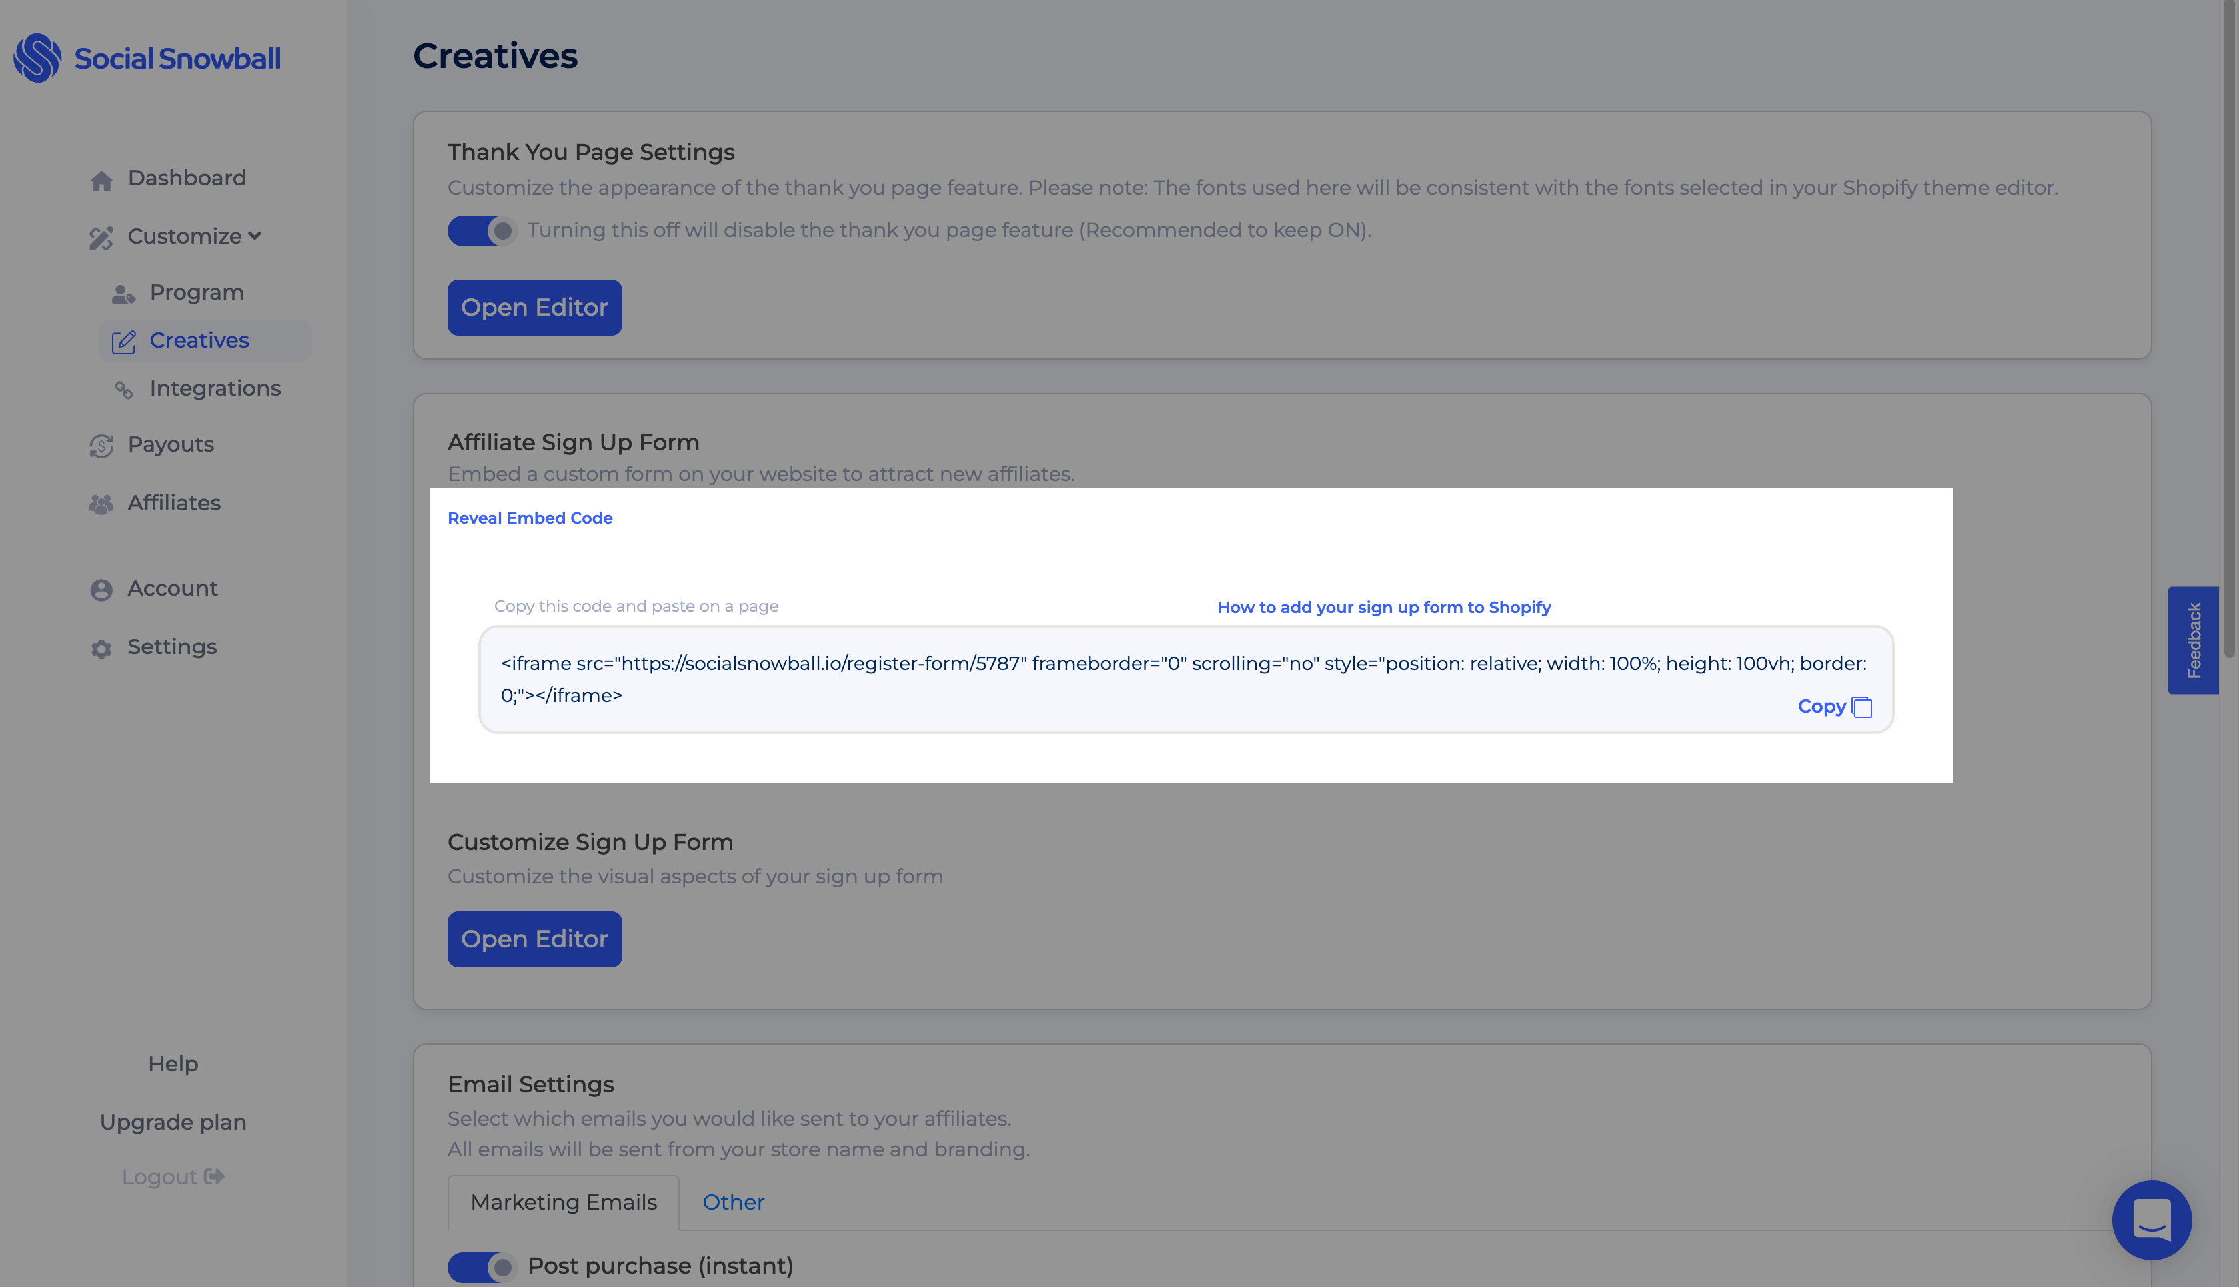Go to Dashboard in sidebar
This screenshot has width=2239, height=1287.
pos(187,178)
